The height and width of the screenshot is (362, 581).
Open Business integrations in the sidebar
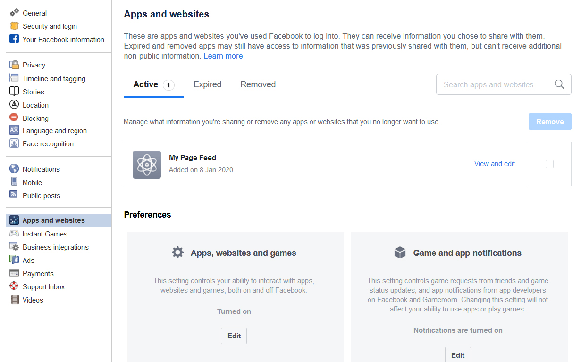tap(55, 247)
